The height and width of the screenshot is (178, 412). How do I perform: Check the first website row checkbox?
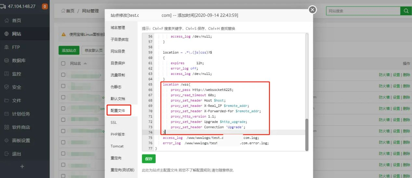(63, 75)
